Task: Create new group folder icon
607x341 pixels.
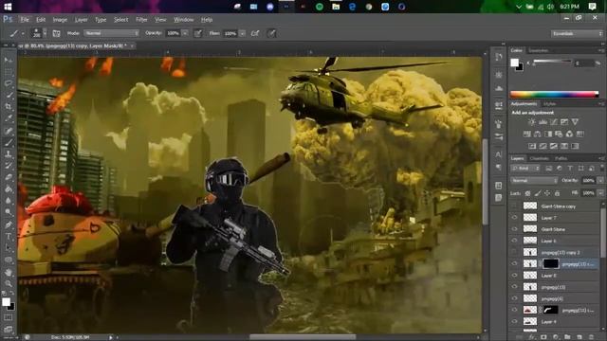Action: point(567,337)
